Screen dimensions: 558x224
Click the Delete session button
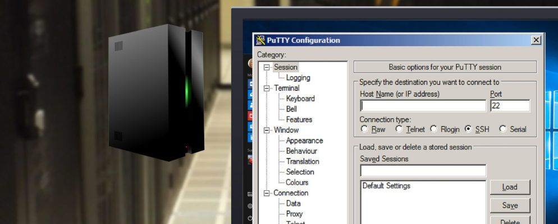[x=510, y=221]
